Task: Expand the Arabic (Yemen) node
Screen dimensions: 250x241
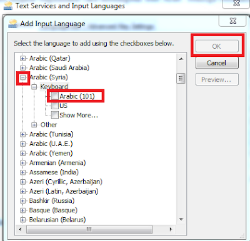Action: click(x=23, y=154)
